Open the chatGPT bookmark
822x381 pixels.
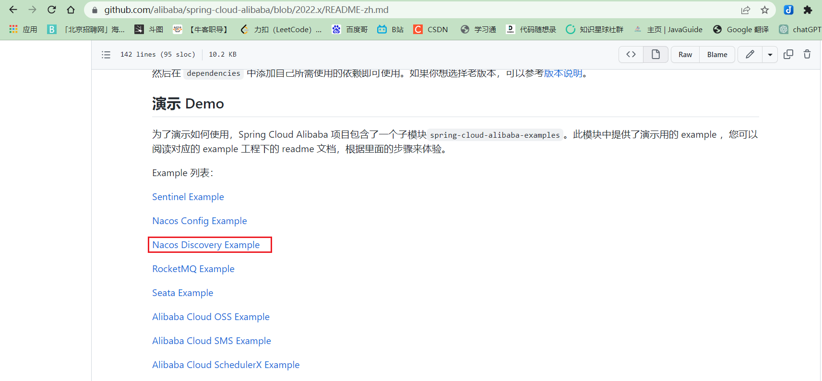coord(800,29)
